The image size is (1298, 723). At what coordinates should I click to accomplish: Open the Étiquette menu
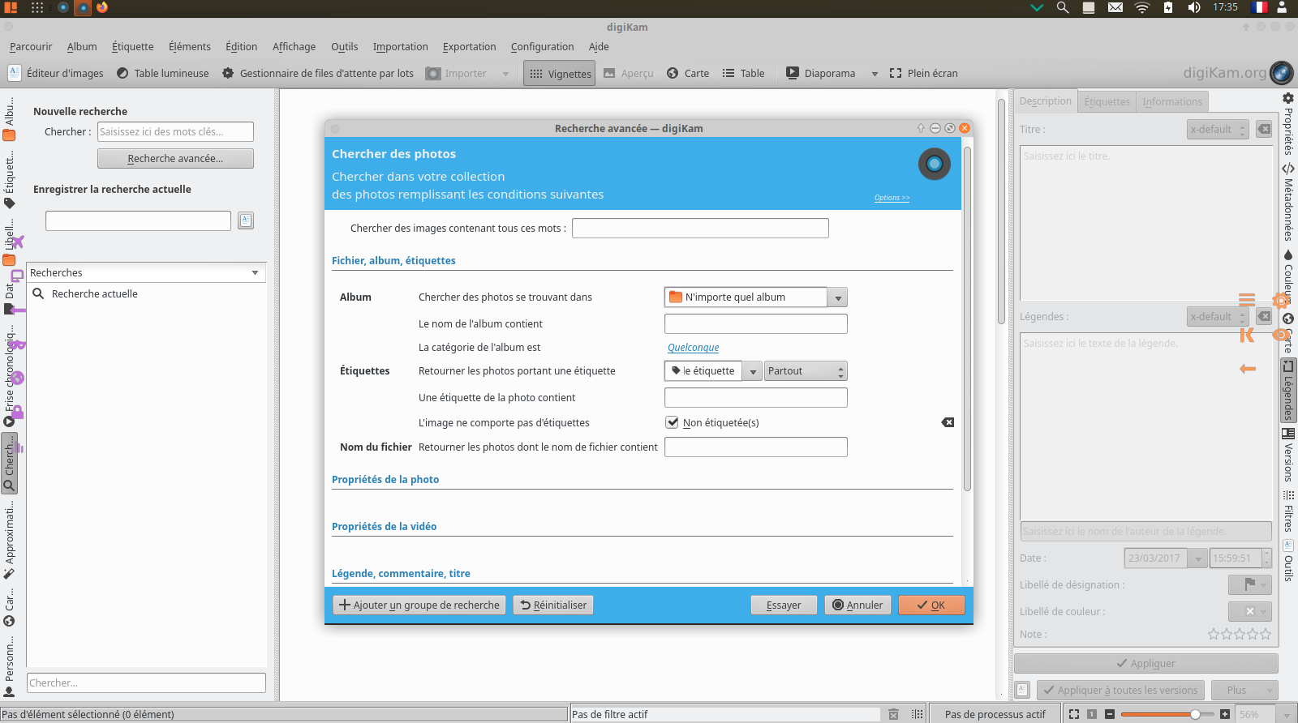(x=133, y=47)
